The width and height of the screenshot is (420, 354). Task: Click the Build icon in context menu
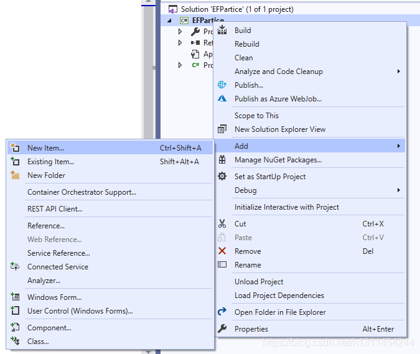(x=222, y=30)
